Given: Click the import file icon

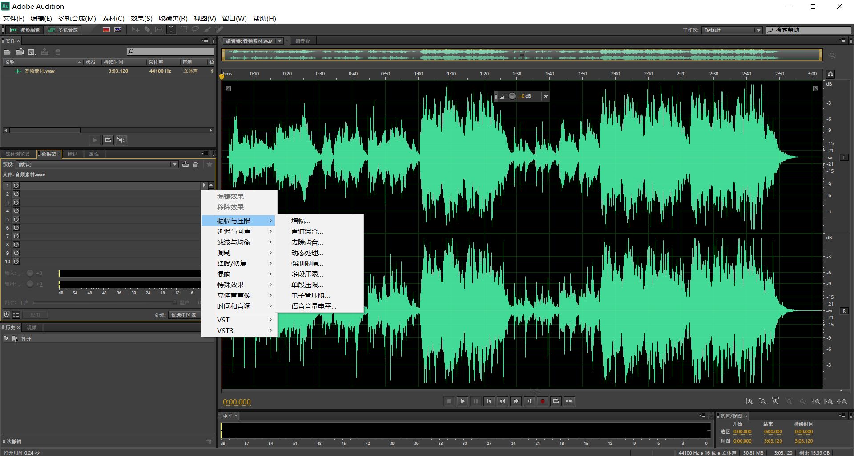Looking at the screenshot, I should click(20, 52).
